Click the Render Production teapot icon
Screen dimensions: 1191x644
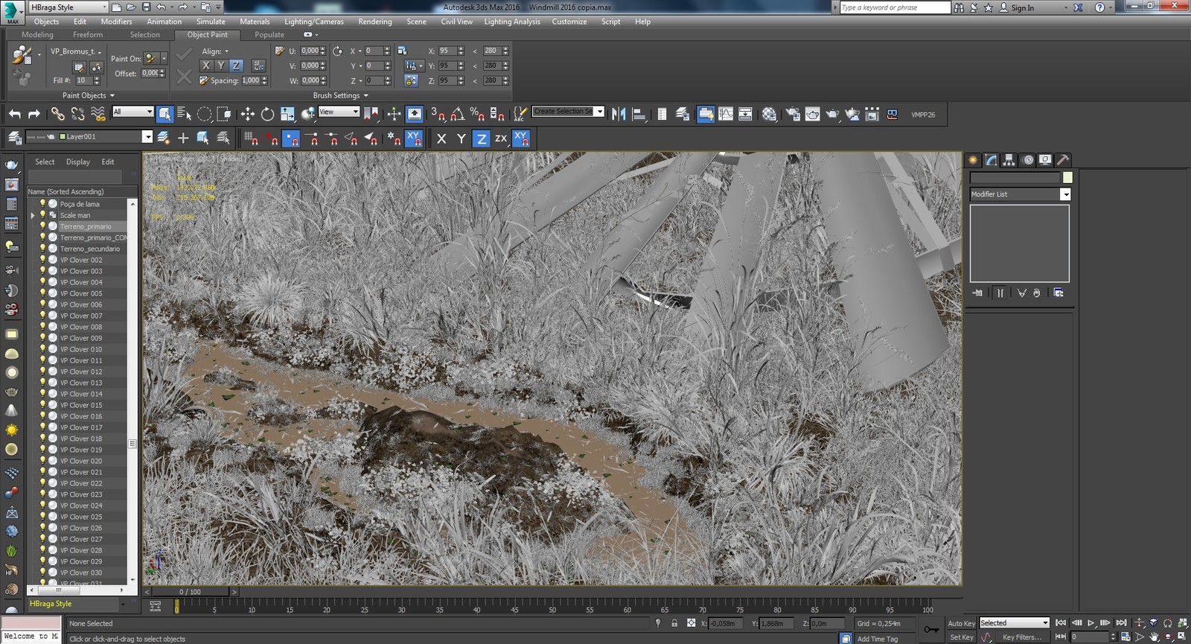tap(832, 114)
